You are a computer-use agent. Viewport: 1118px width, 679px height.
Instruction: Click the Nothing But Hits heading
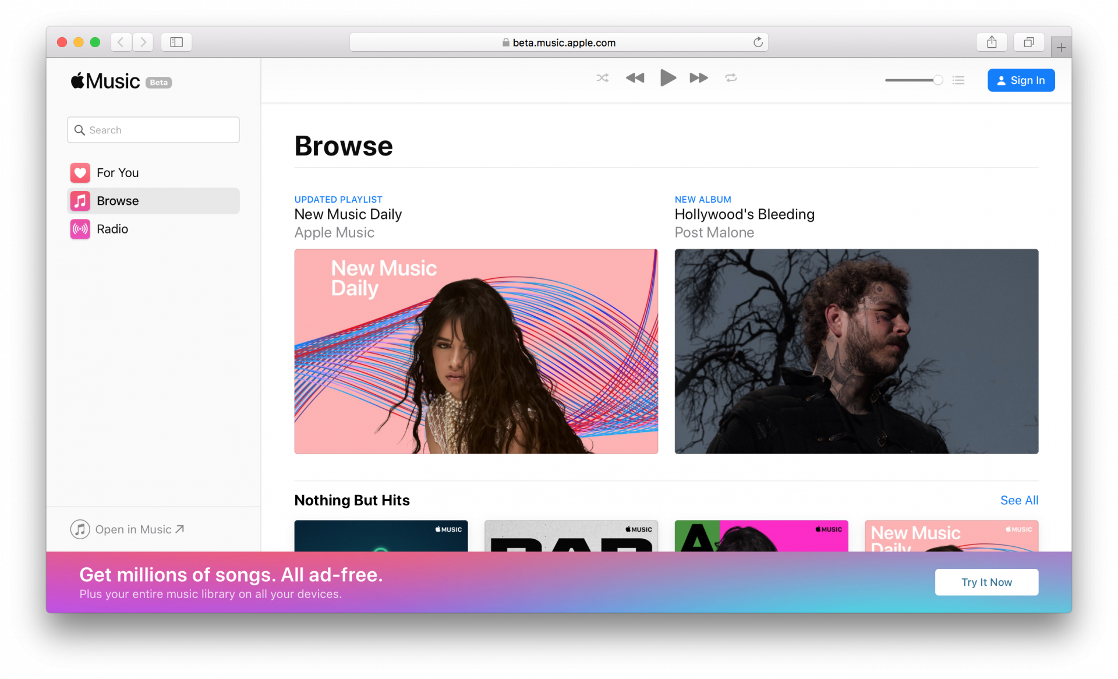pyautogui.click(x=352, y=500)
